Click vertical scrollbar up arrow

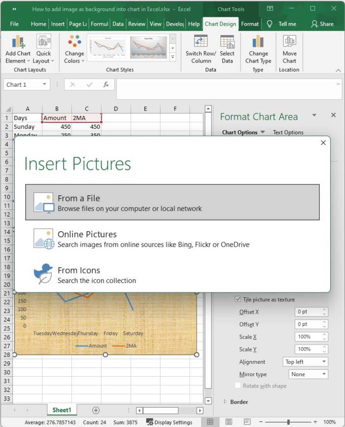tap(208, 109)
